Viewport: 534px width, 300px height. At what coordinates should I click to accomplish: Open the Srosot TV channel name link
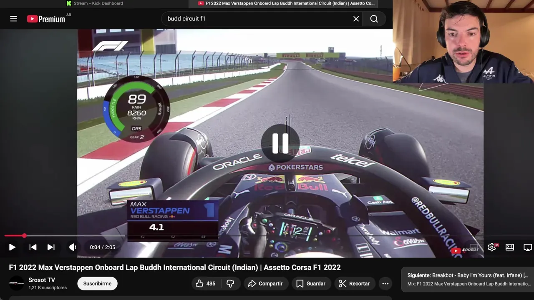[42, 280]
